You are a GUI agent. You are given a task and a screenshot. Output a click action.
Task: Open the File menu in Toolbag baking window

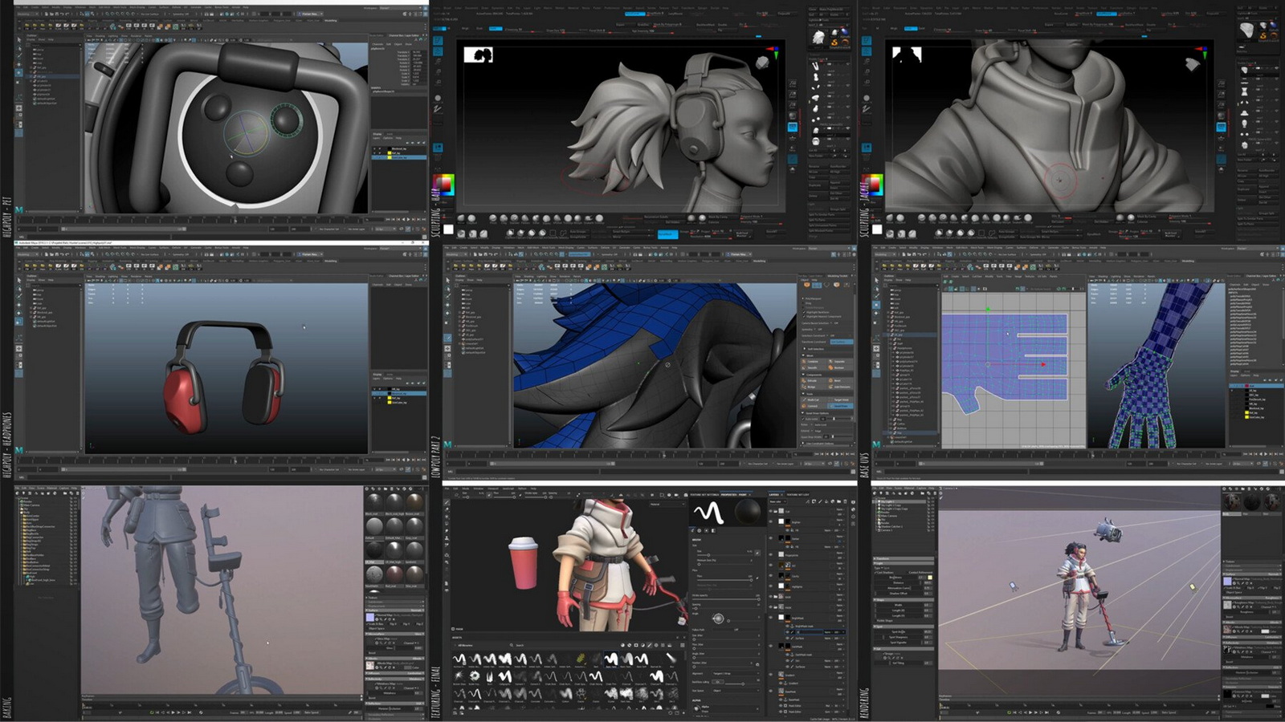click(17, 488)
